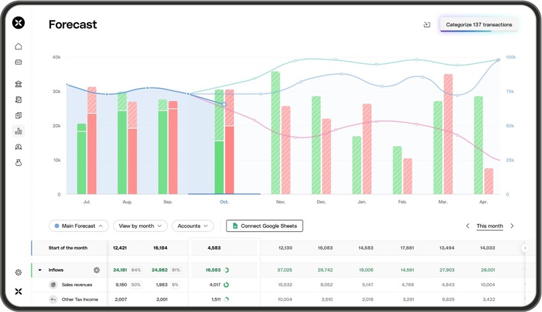Click Inflows value 24,181
Viewport: 542px width, 312px height.
pyautogui.click(x=120, y=270)
